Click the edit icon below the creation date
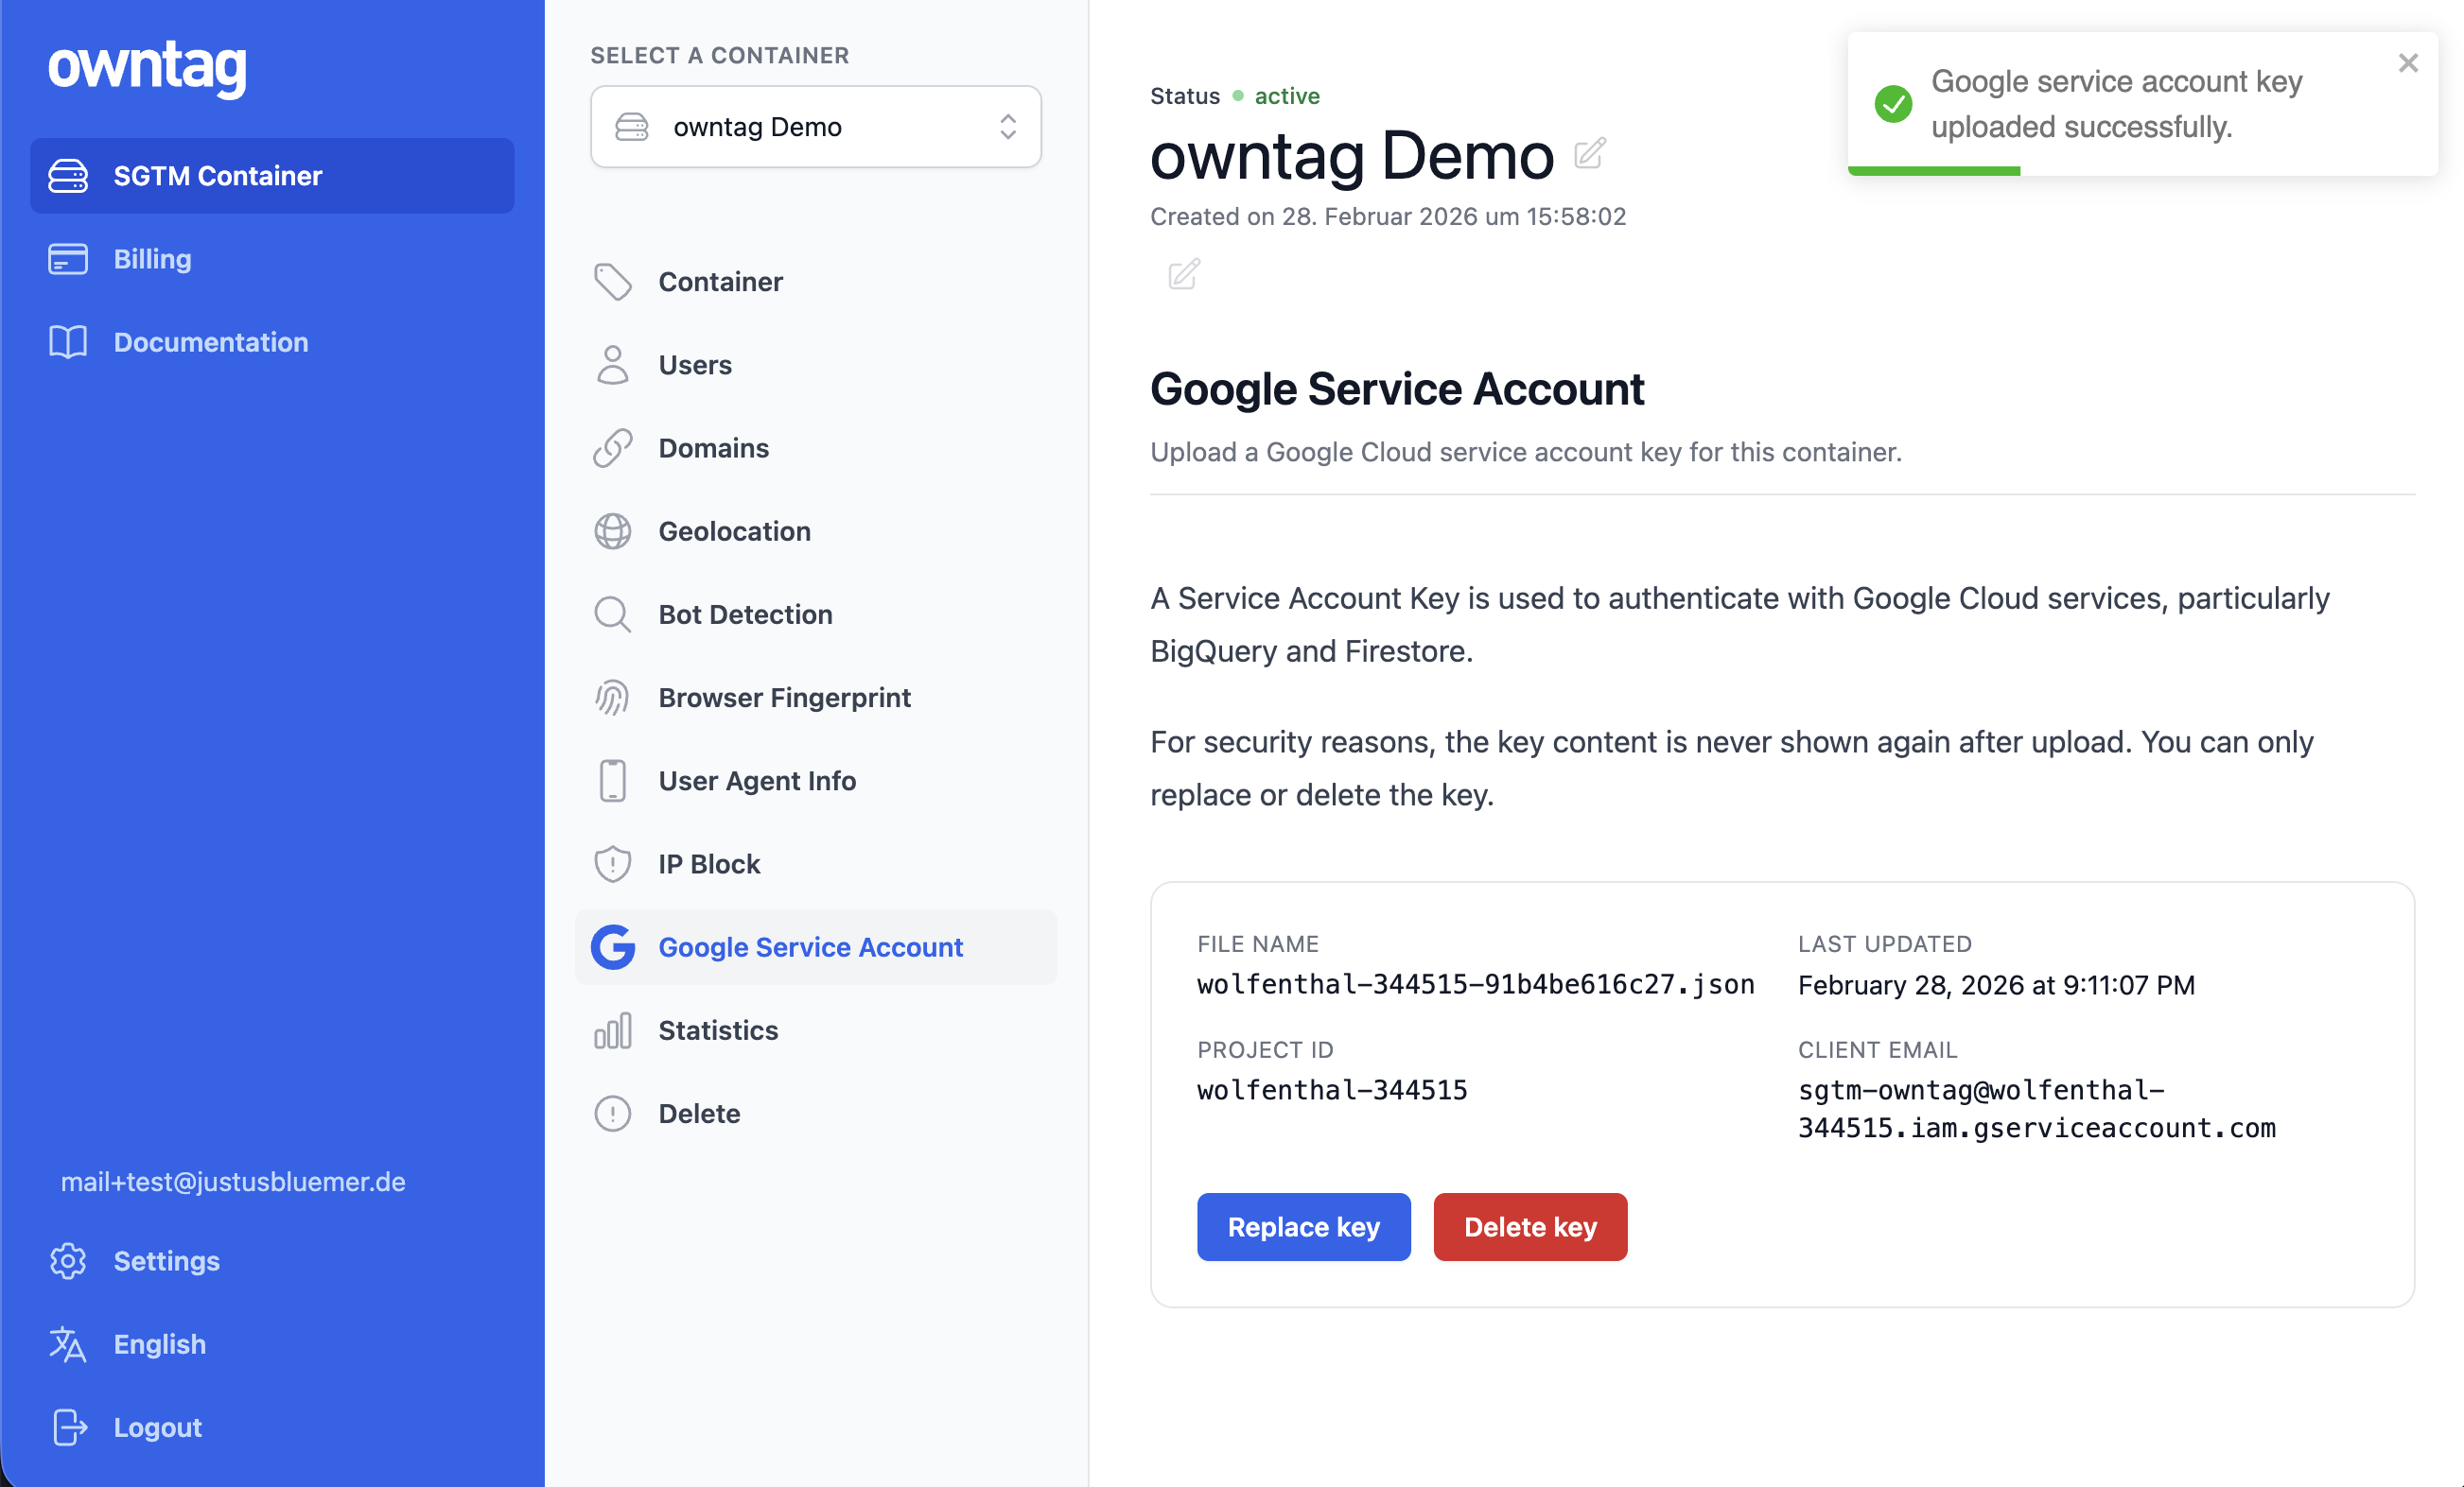2464x1487 pixels. 1183,274
